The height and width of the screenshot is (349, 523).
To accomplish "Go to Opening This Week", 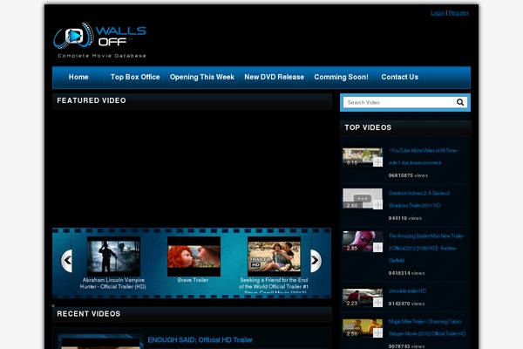I will coord(202,77).
